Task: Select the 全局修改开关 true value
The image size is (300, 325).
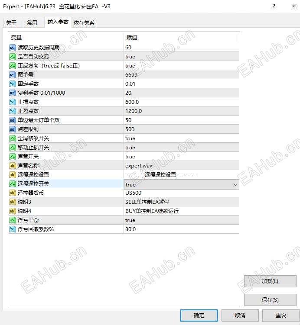Action: pos(182,138)
